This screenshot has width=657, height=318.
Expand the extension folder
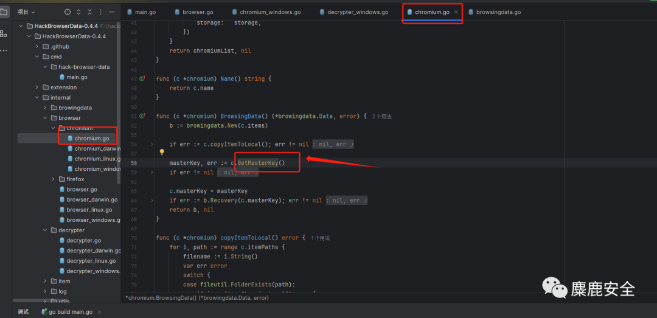37,88
